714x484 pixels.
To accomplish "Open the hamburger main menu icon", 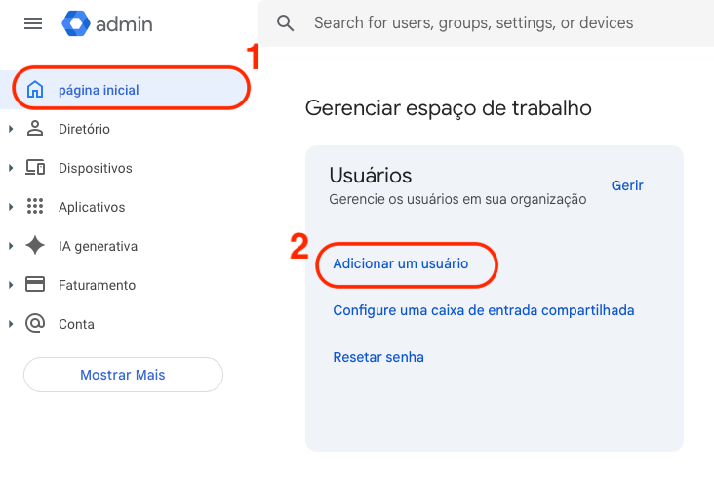I will pos(33,23).
